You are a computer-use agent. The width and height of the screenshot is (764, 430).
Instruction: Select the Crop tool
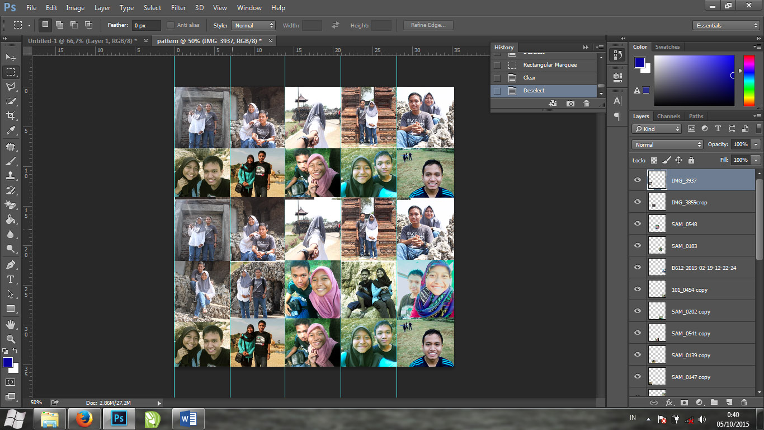point(11,116)
